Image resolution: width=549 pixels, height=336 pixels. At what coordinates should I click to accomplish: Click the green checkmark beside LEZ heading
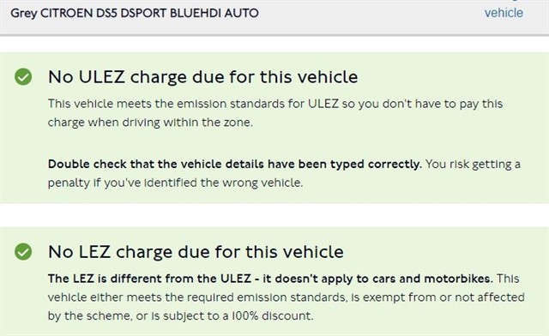coord(23,252)
